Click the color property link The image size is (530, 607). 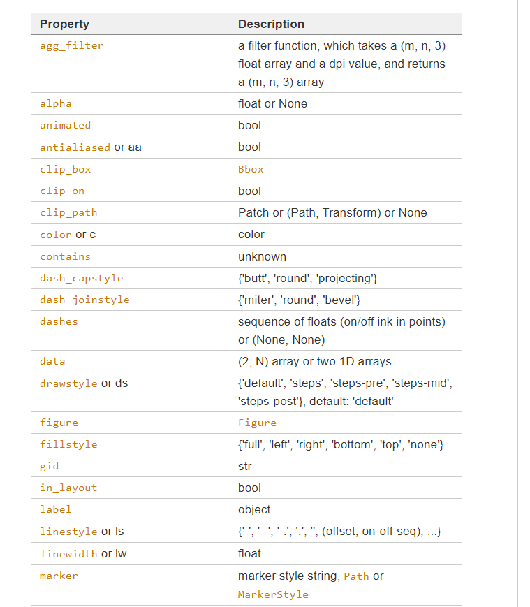pos(56,235)
